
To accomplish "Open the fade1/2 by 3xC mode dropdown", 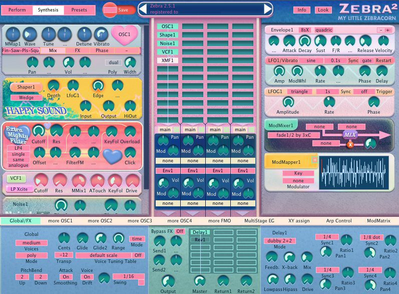I will point(293,135).
